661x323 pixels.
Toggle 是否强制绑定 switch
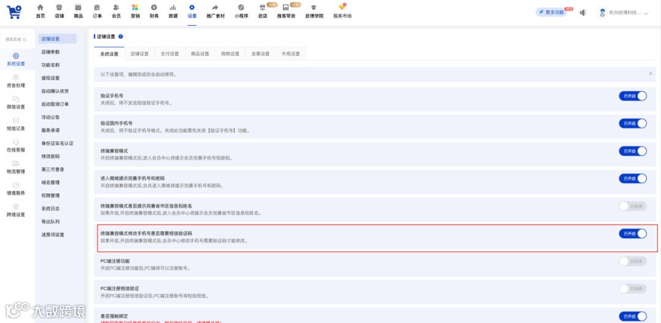(632, 316)
